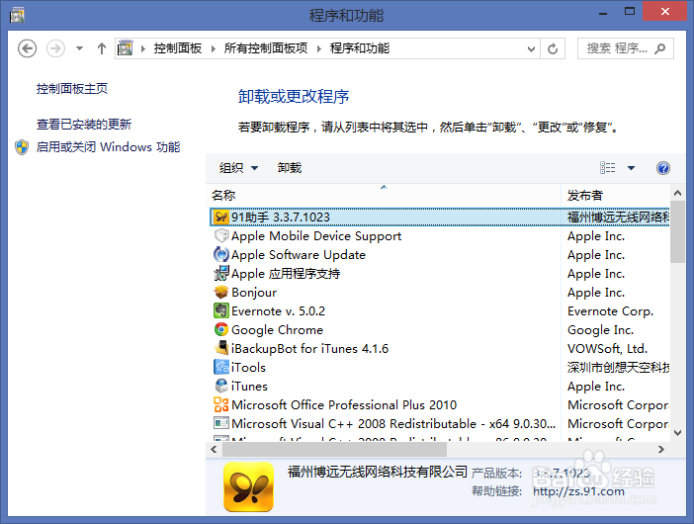Viewport: 694px width, 524px height.
Task: Click the horizontal scrollbar right arrow
Action: [x=661, y=450]
